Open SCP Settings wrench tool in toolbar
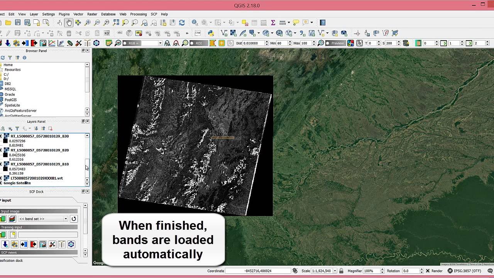Screen dimensions: 494x278 coord(78,43)
